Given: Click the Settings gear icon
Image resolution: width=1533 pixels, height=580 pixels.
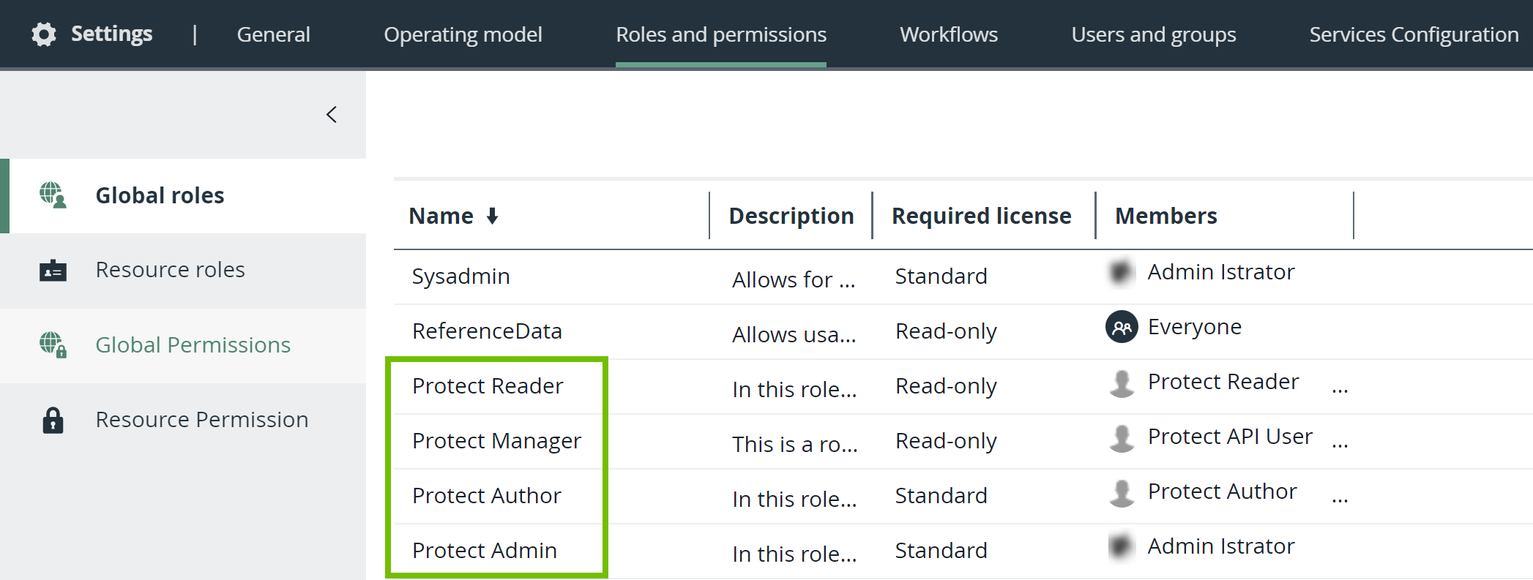Looking at the screenshot, I should point(44,34).
